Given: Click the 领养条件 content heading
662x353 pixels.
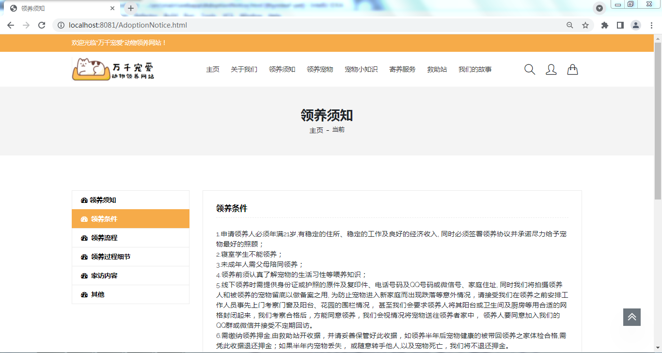Looking at the screenshot, I should point(232,209).
